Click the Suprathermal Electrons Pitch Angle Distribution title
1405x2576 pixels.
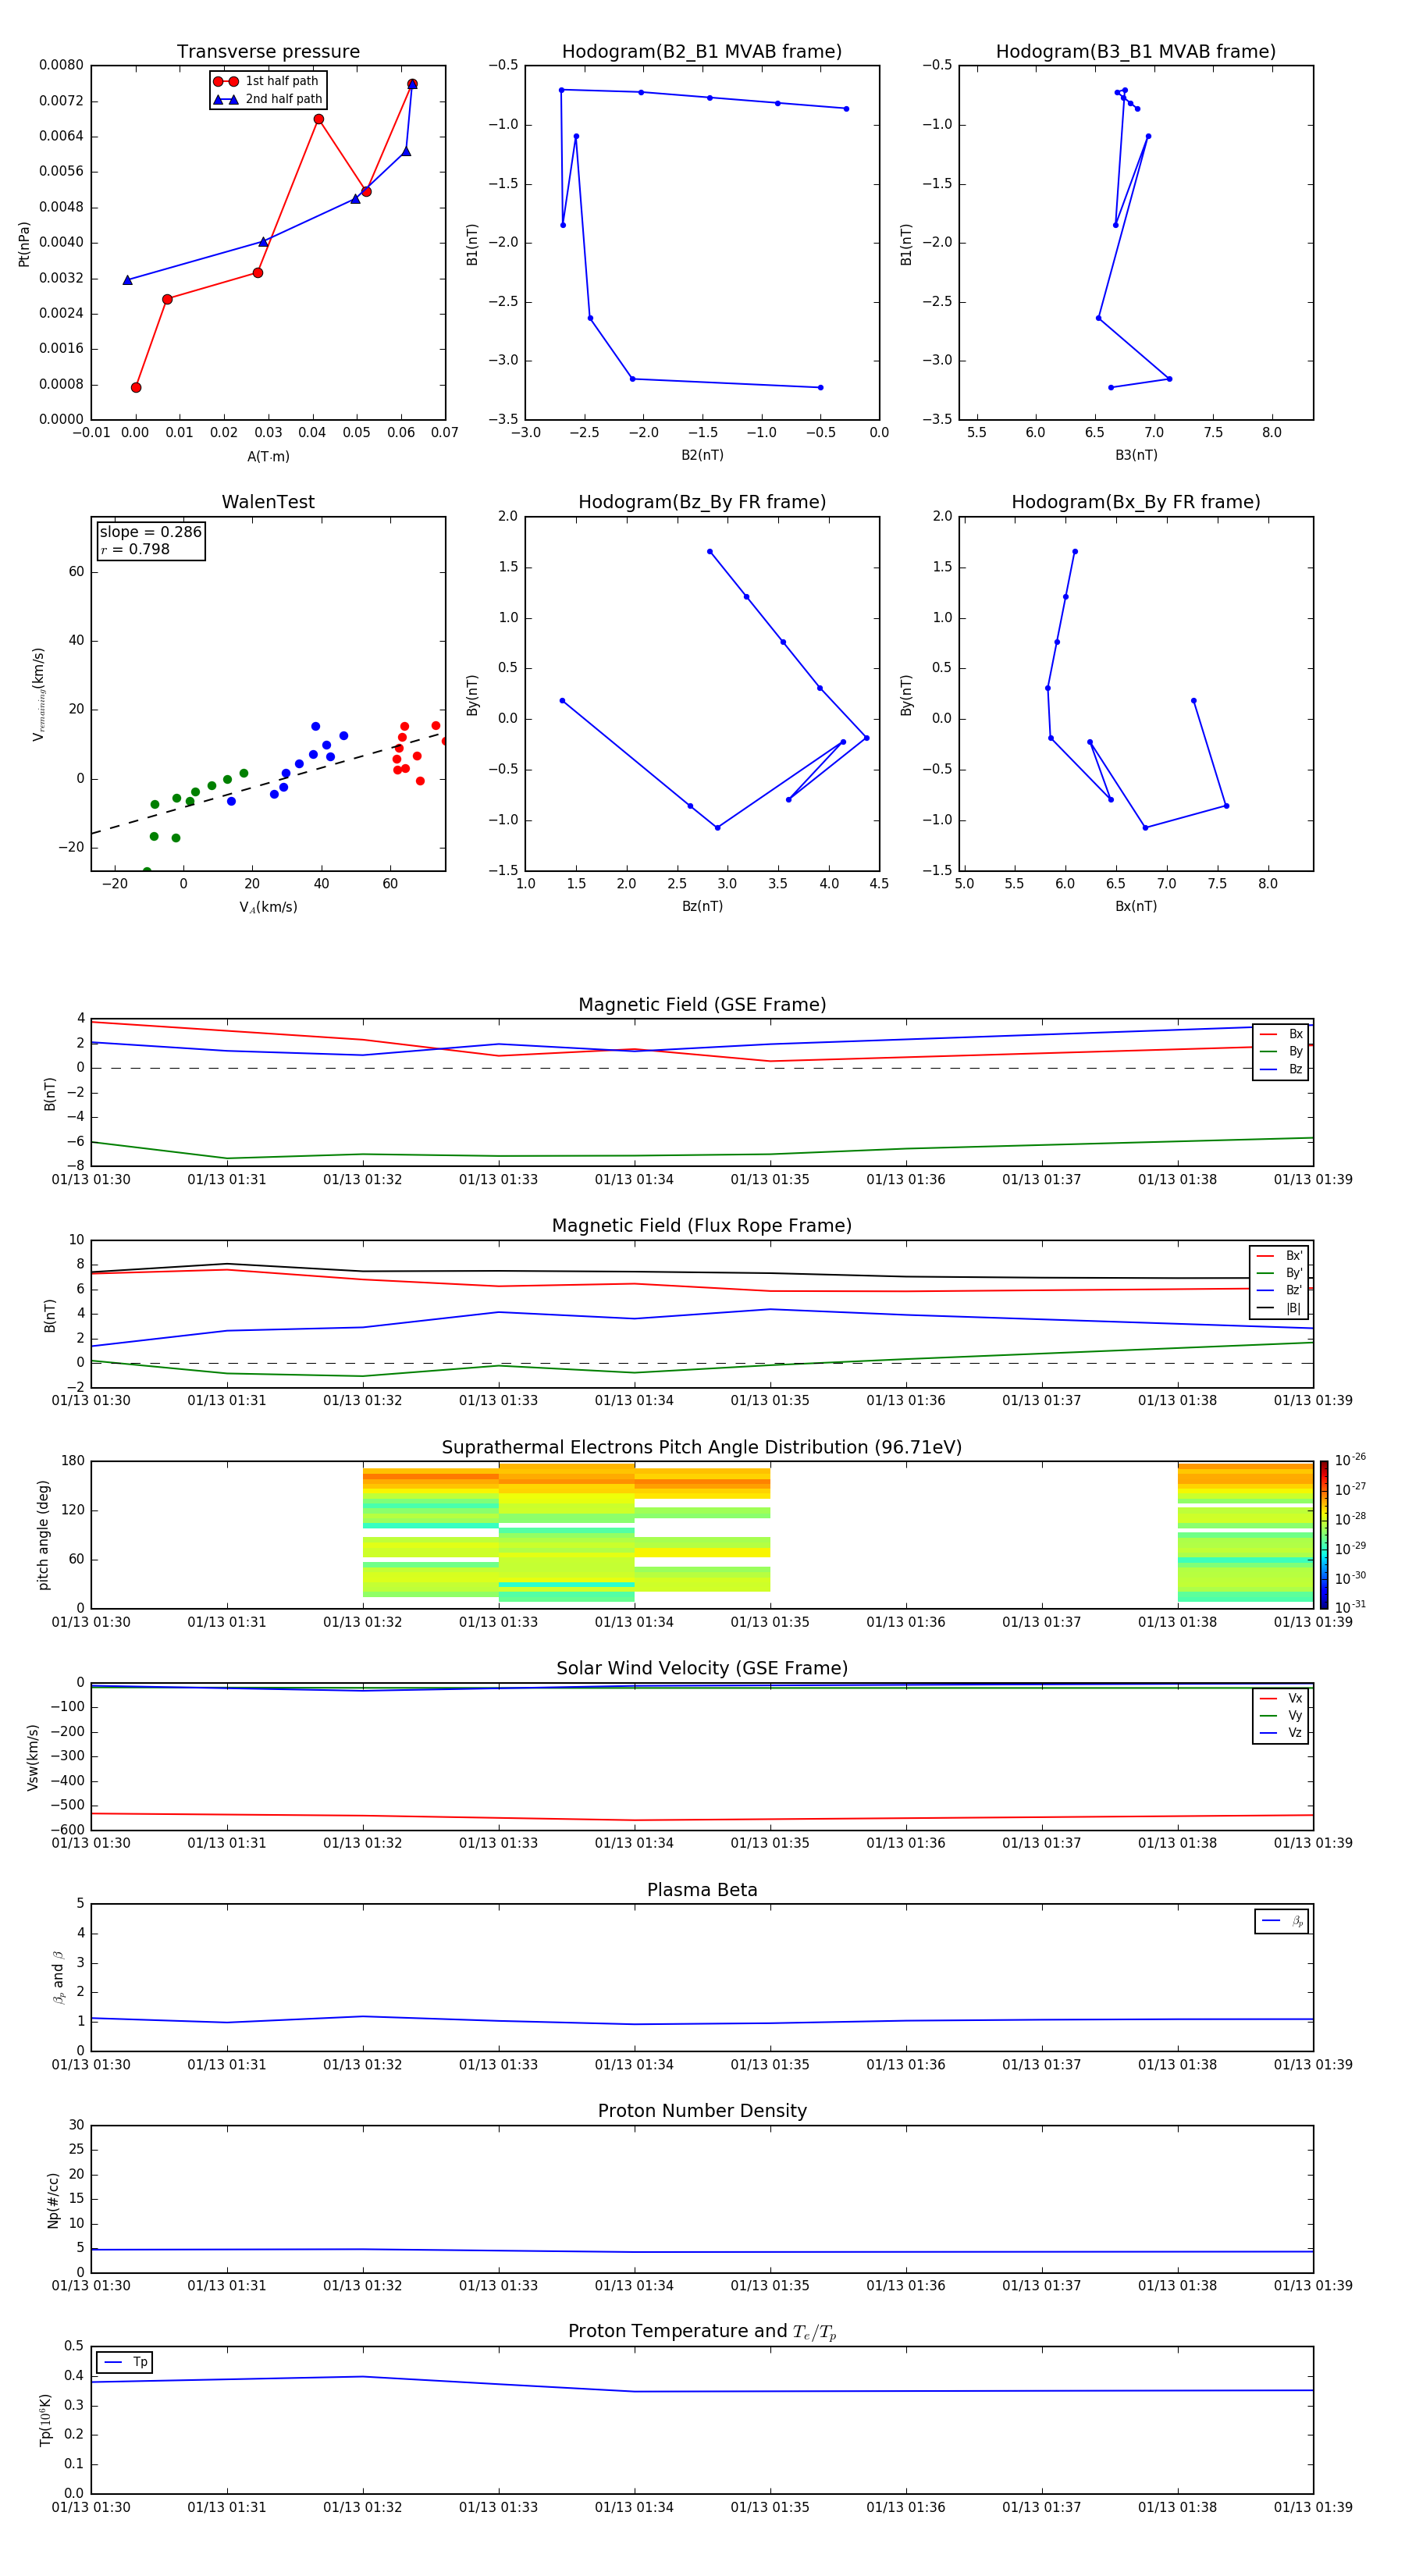coord(702,1448)
